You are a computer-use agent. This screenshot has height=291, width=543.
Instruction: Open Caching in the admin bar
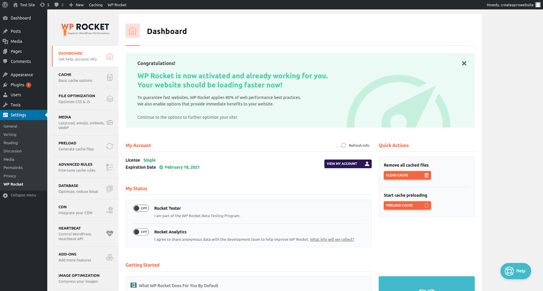tap(96, 5)
